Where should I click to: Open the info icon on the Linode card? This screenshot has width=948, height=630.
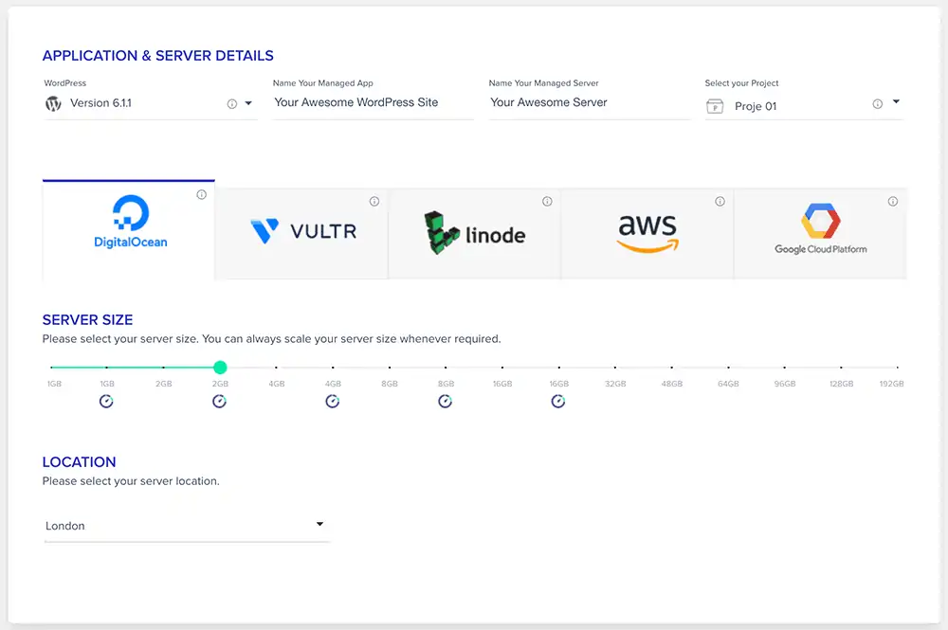click(547, 202)
